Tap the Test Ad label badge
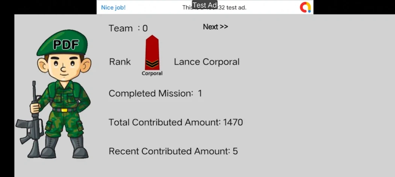The image size is (395, 177). point(204,5)
